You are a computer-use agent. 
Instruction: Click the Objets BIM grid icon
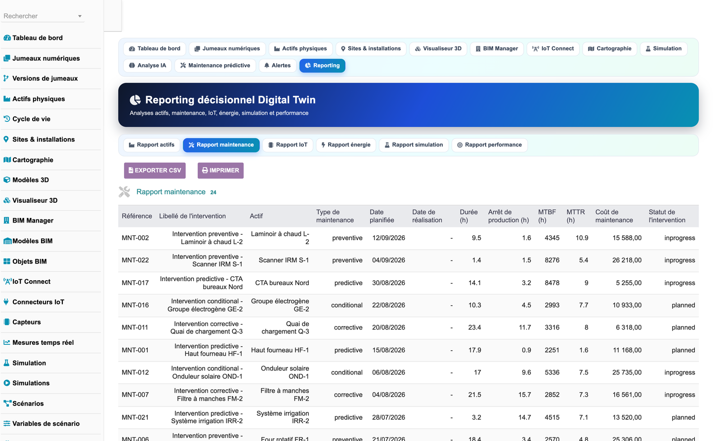click(x=7, y=261)
